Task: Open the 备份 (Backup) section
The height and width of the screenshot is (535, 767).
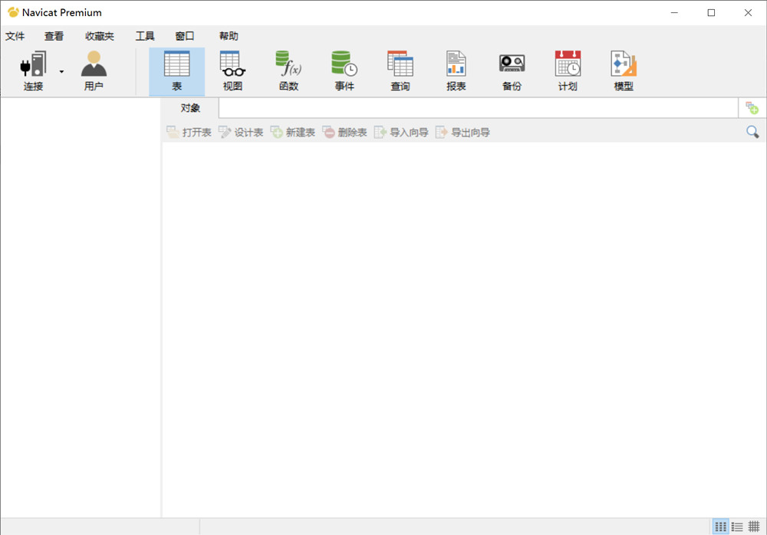Action: (x=512, y=71)
